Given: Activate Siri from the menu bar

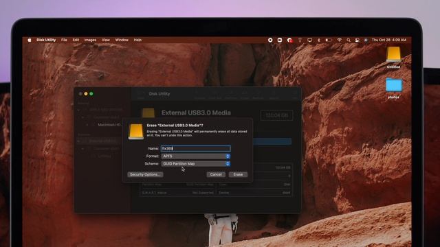Looking at the screenshot, I should click(x=366, y=40).
